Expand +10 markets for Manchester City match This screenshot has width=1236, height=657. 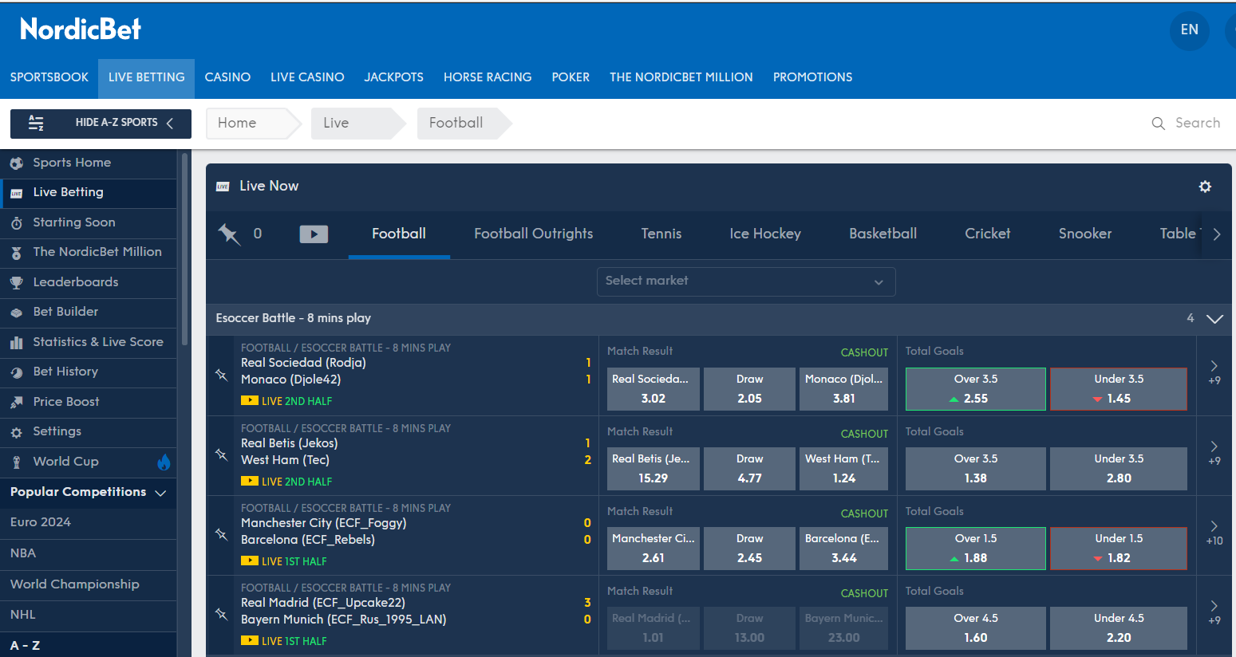coord(1214,533)
